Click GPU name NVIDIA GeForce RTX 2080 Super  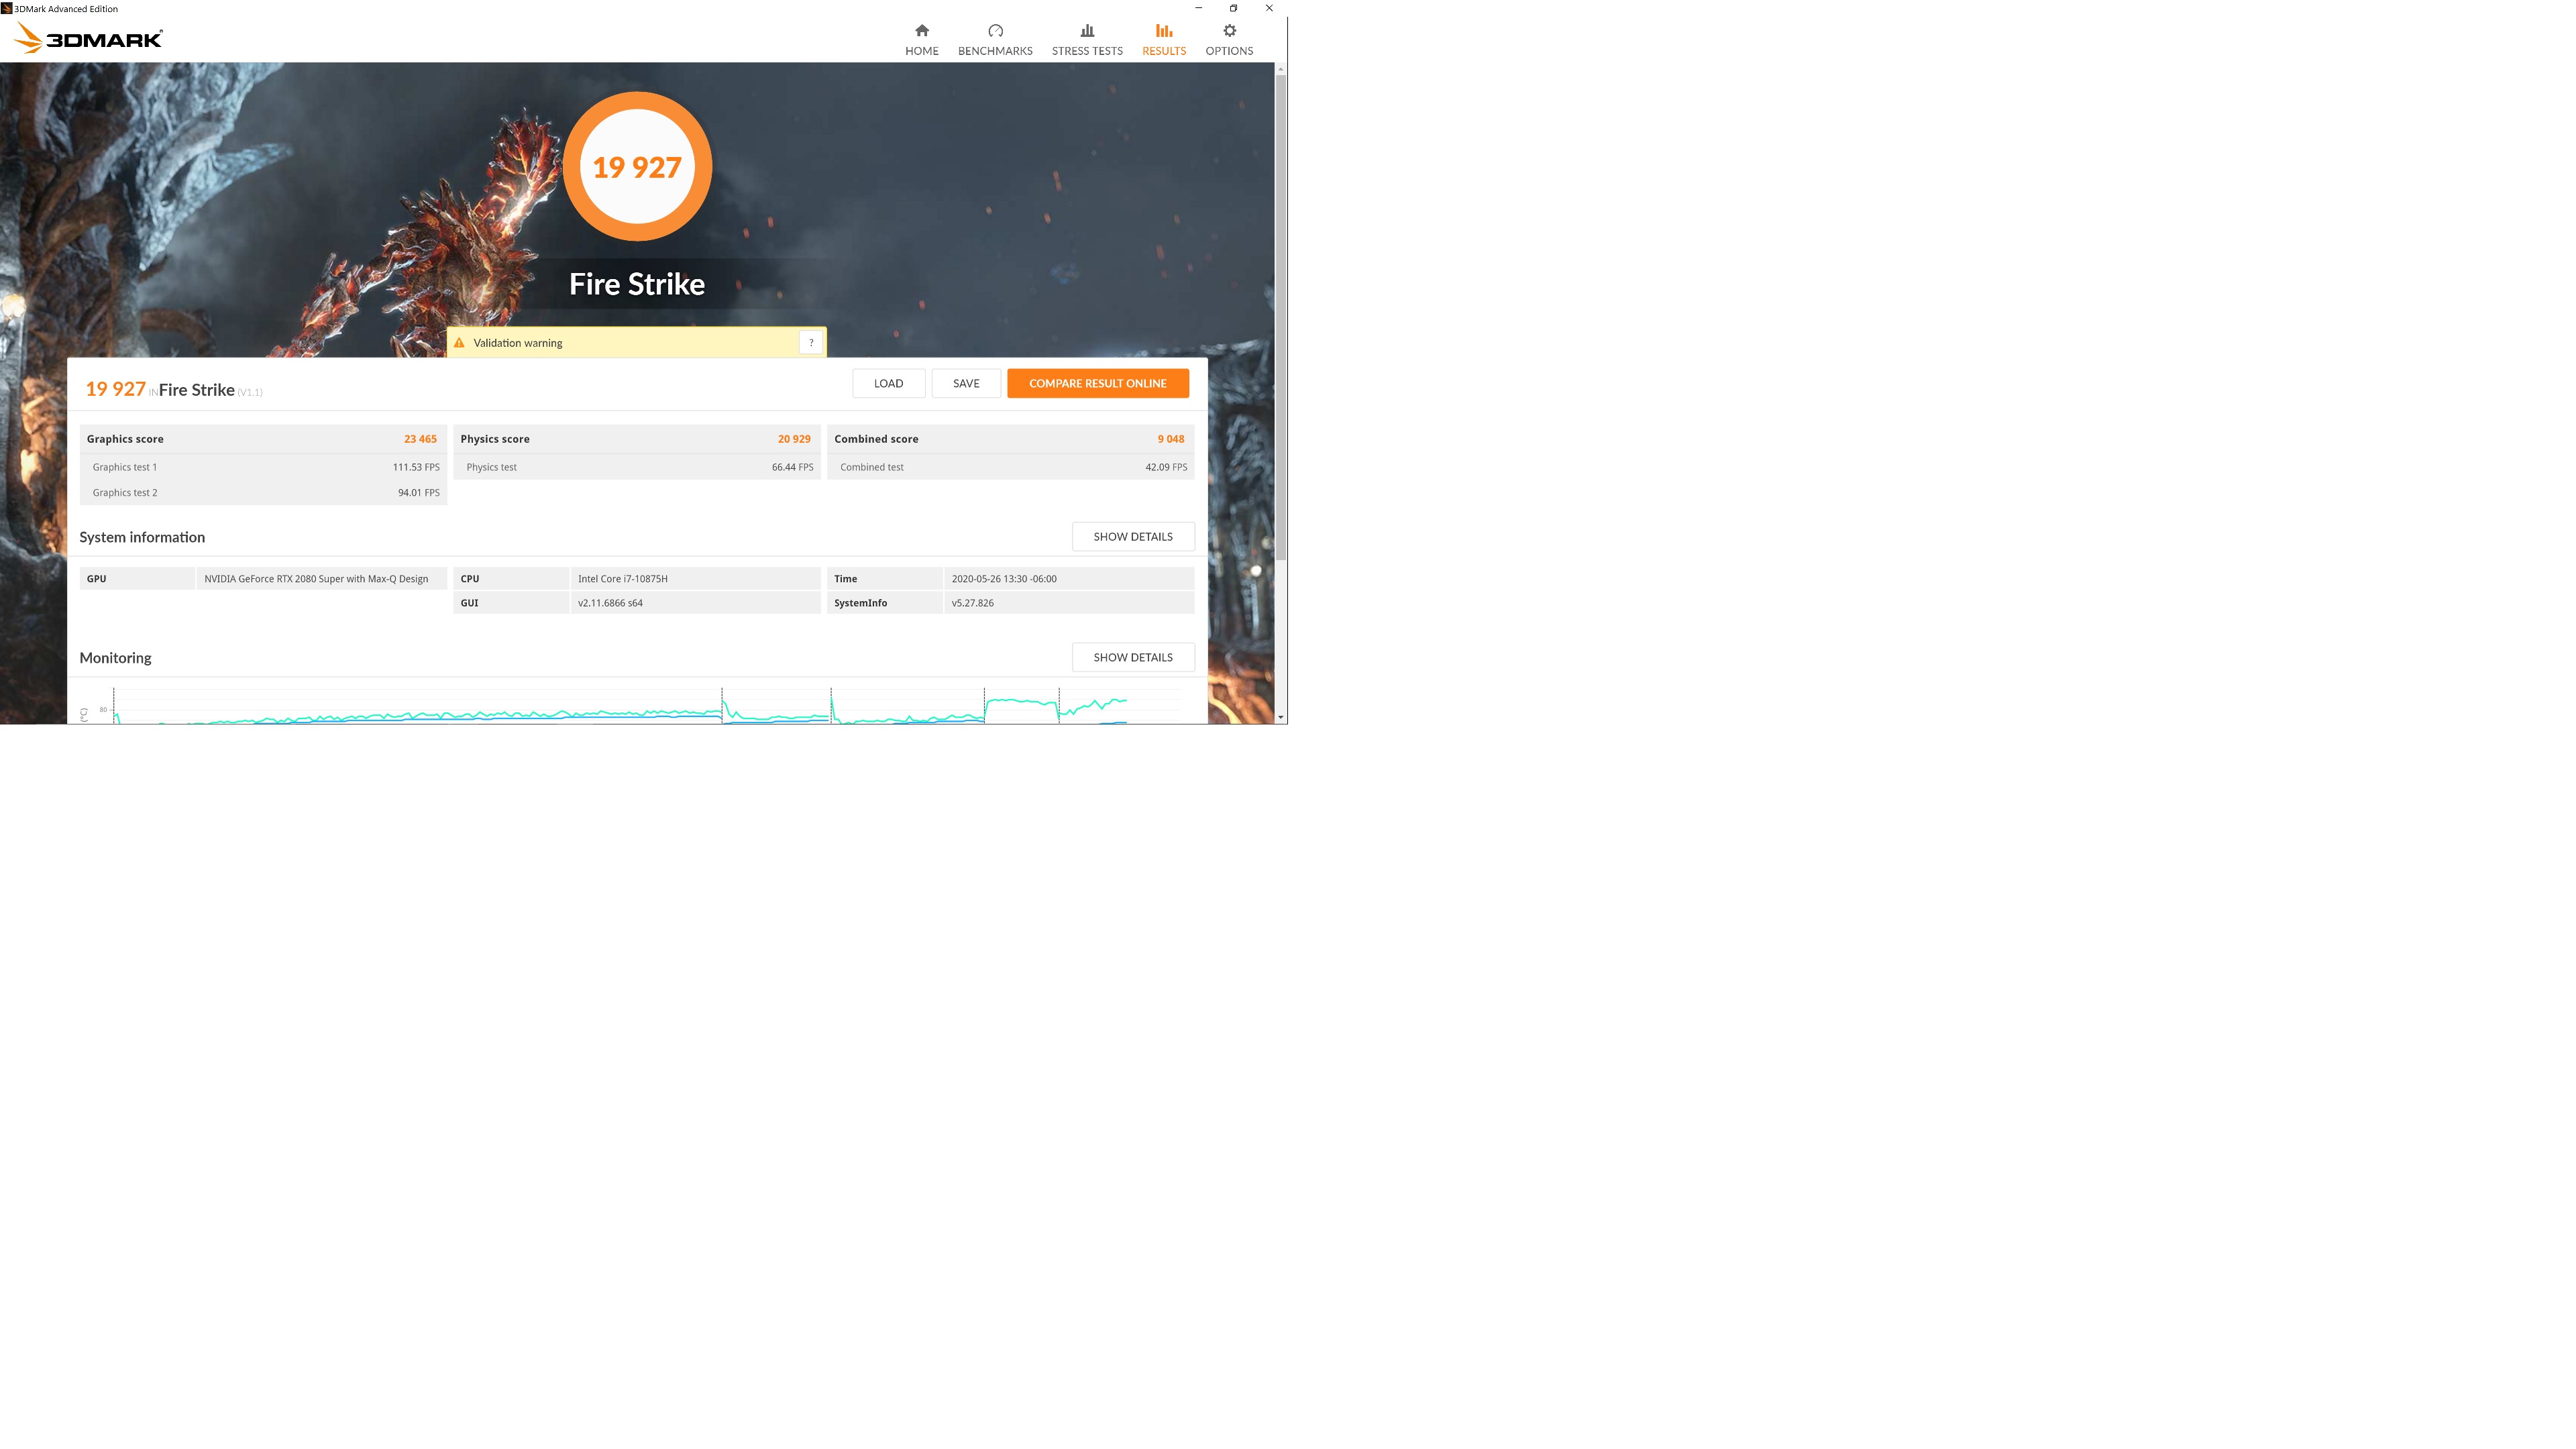click(316, 578)
